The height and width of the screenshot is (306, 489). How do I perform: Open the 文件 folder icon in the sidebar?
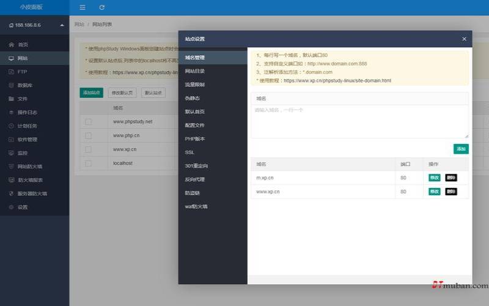[x=11, y=99]
